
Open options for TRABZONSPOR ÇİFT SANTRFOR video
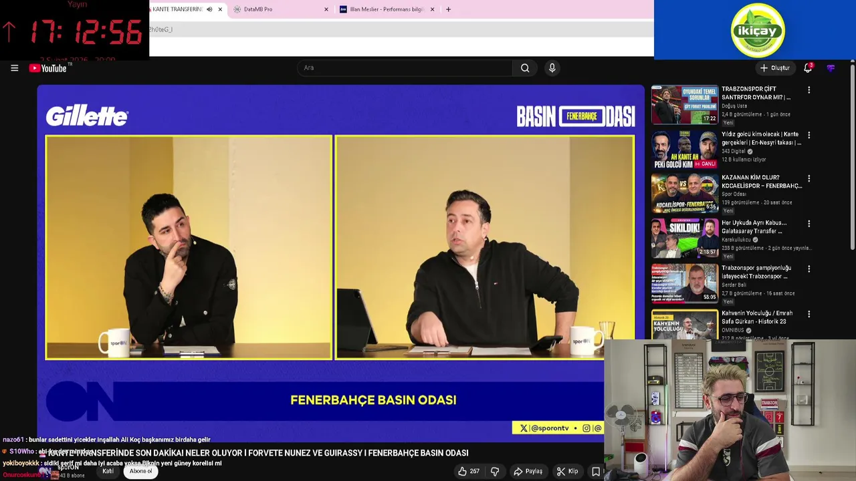click(809, 90)
